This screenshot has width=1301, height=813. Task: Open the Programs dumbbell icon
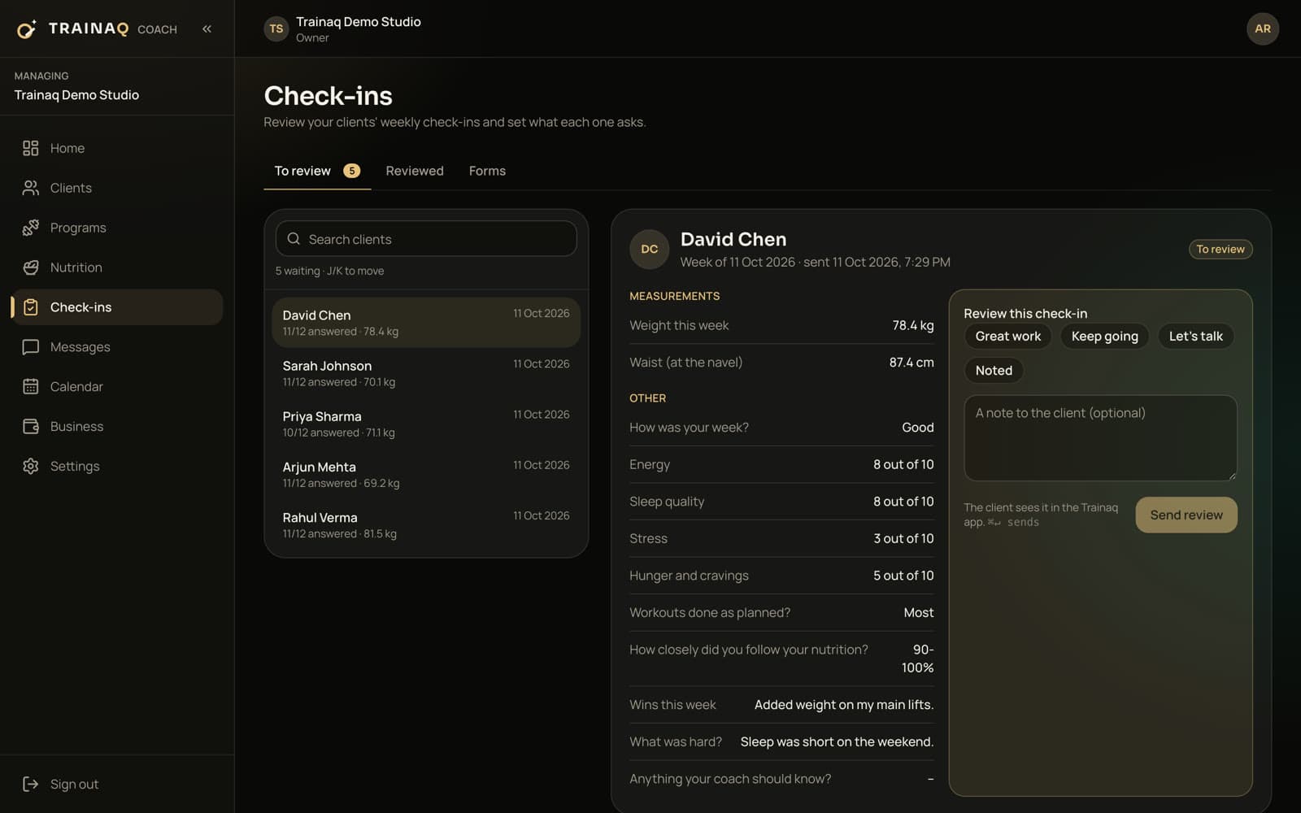[x=31, y=228]
